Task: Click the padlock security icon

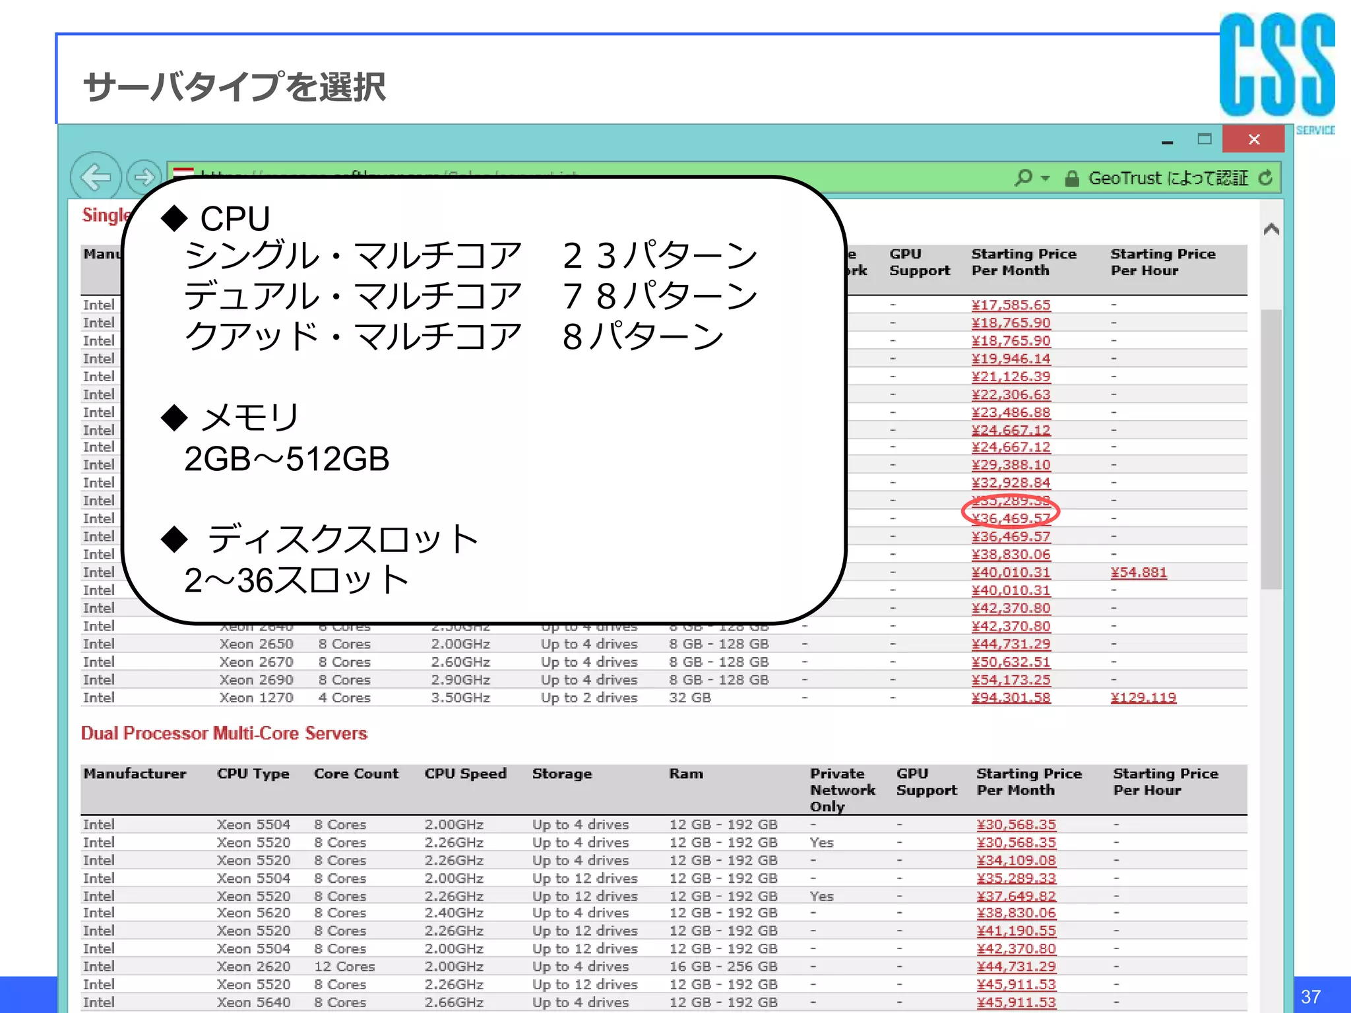Action: pos(1072,178)
